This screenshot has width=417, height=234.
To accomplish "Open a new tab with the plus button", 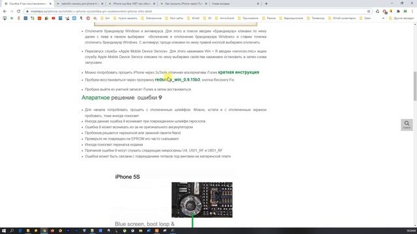I will pos(266,4).
